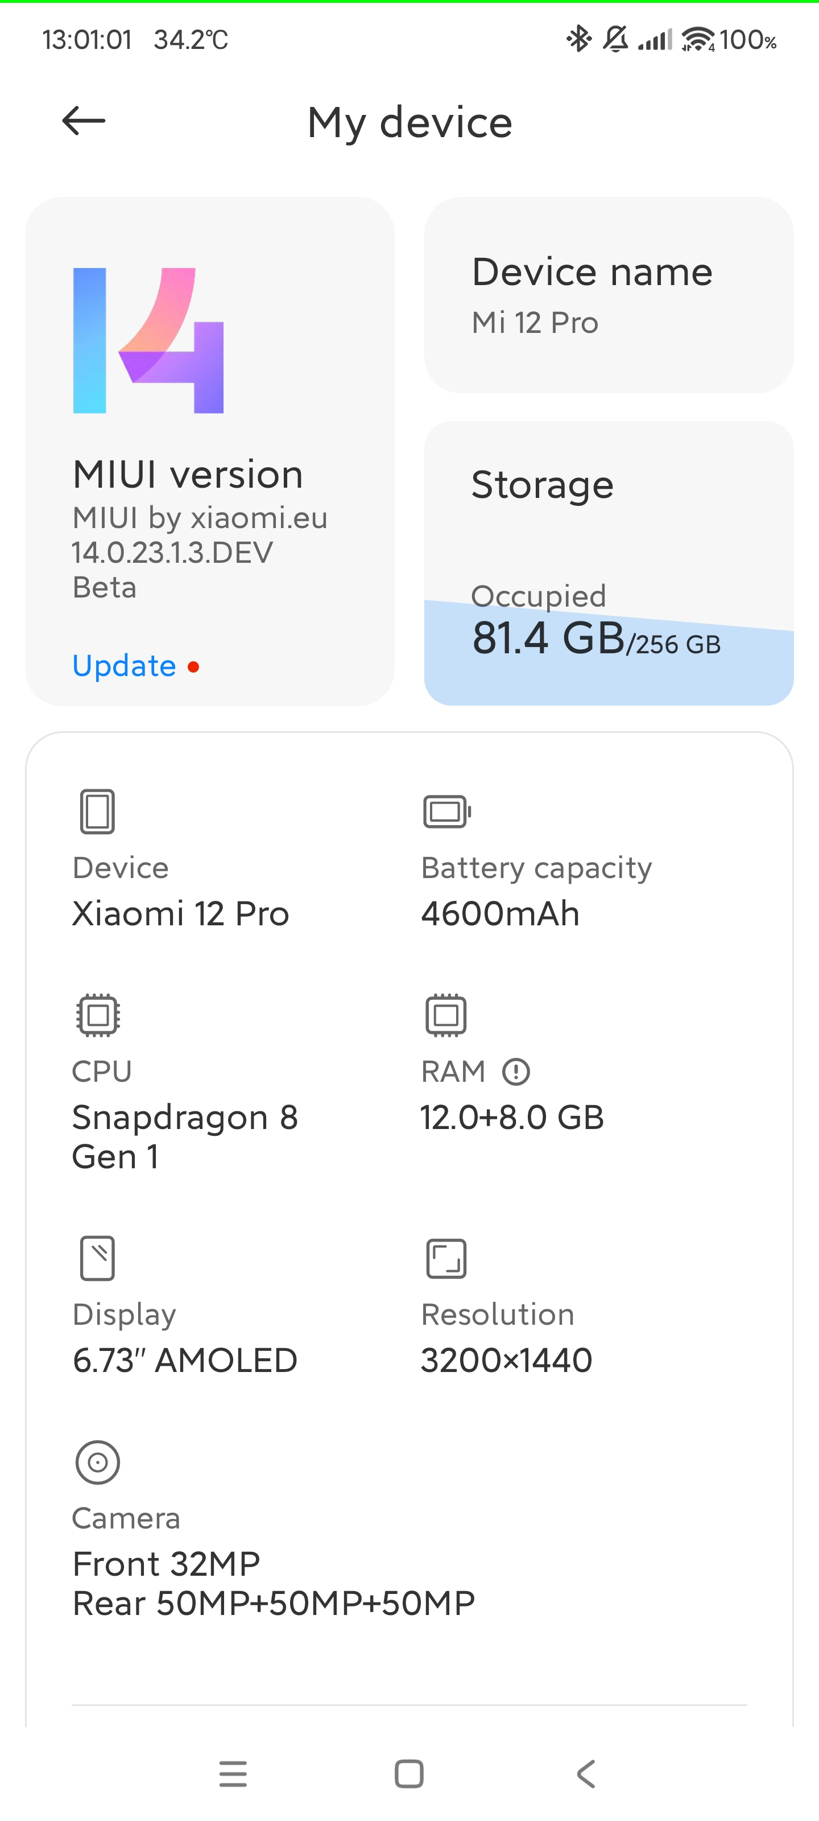819x1821 pixels.
Task: Tap the Wi-Fi status bar icon
Action: [x=697, y=39]
